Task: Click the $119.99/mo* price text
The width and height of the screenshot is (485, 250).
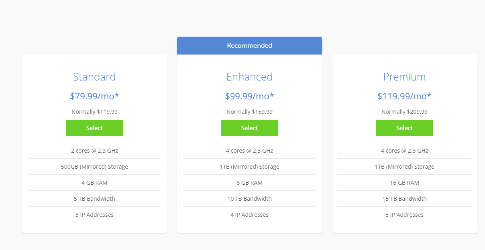Action: click(404, 96)
